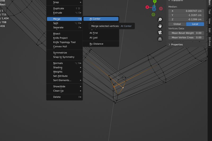Choose Merge At Center

point(101,19)
